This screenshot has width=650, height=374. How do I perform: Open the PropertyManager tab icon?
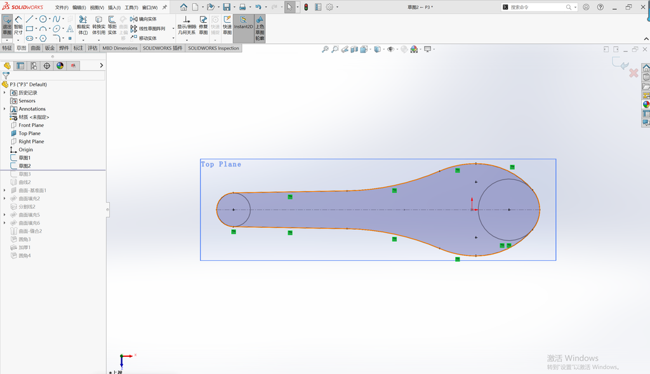(20, 65)
